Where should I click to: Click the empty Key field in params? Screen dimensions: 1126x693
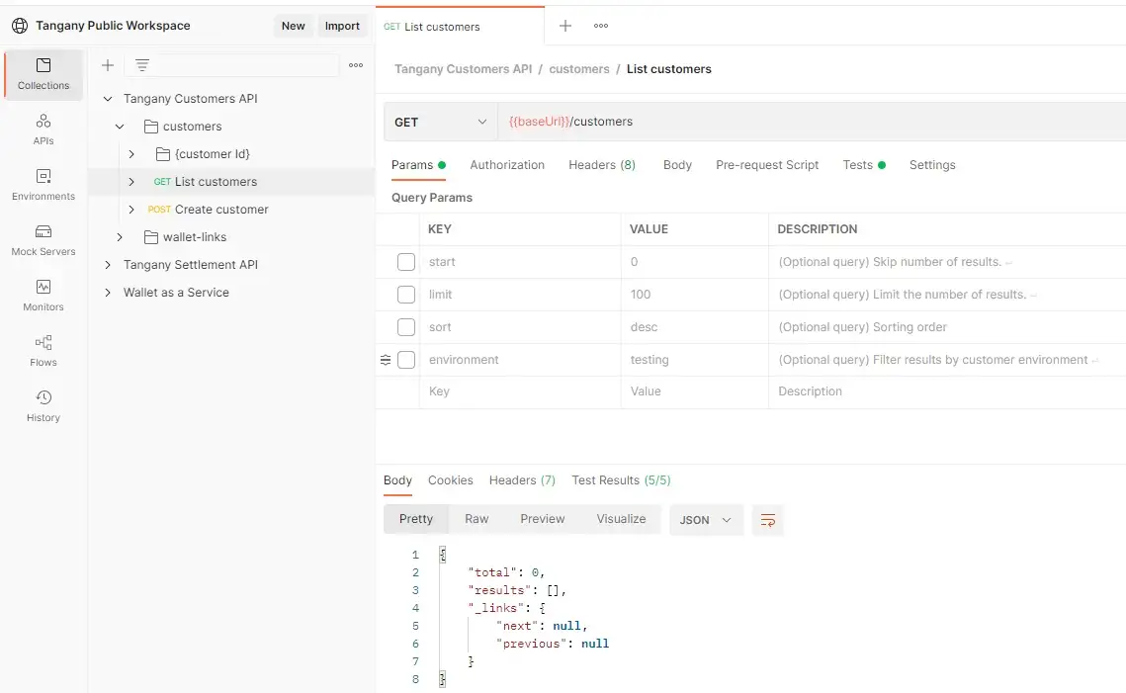[x=520, y=392]
